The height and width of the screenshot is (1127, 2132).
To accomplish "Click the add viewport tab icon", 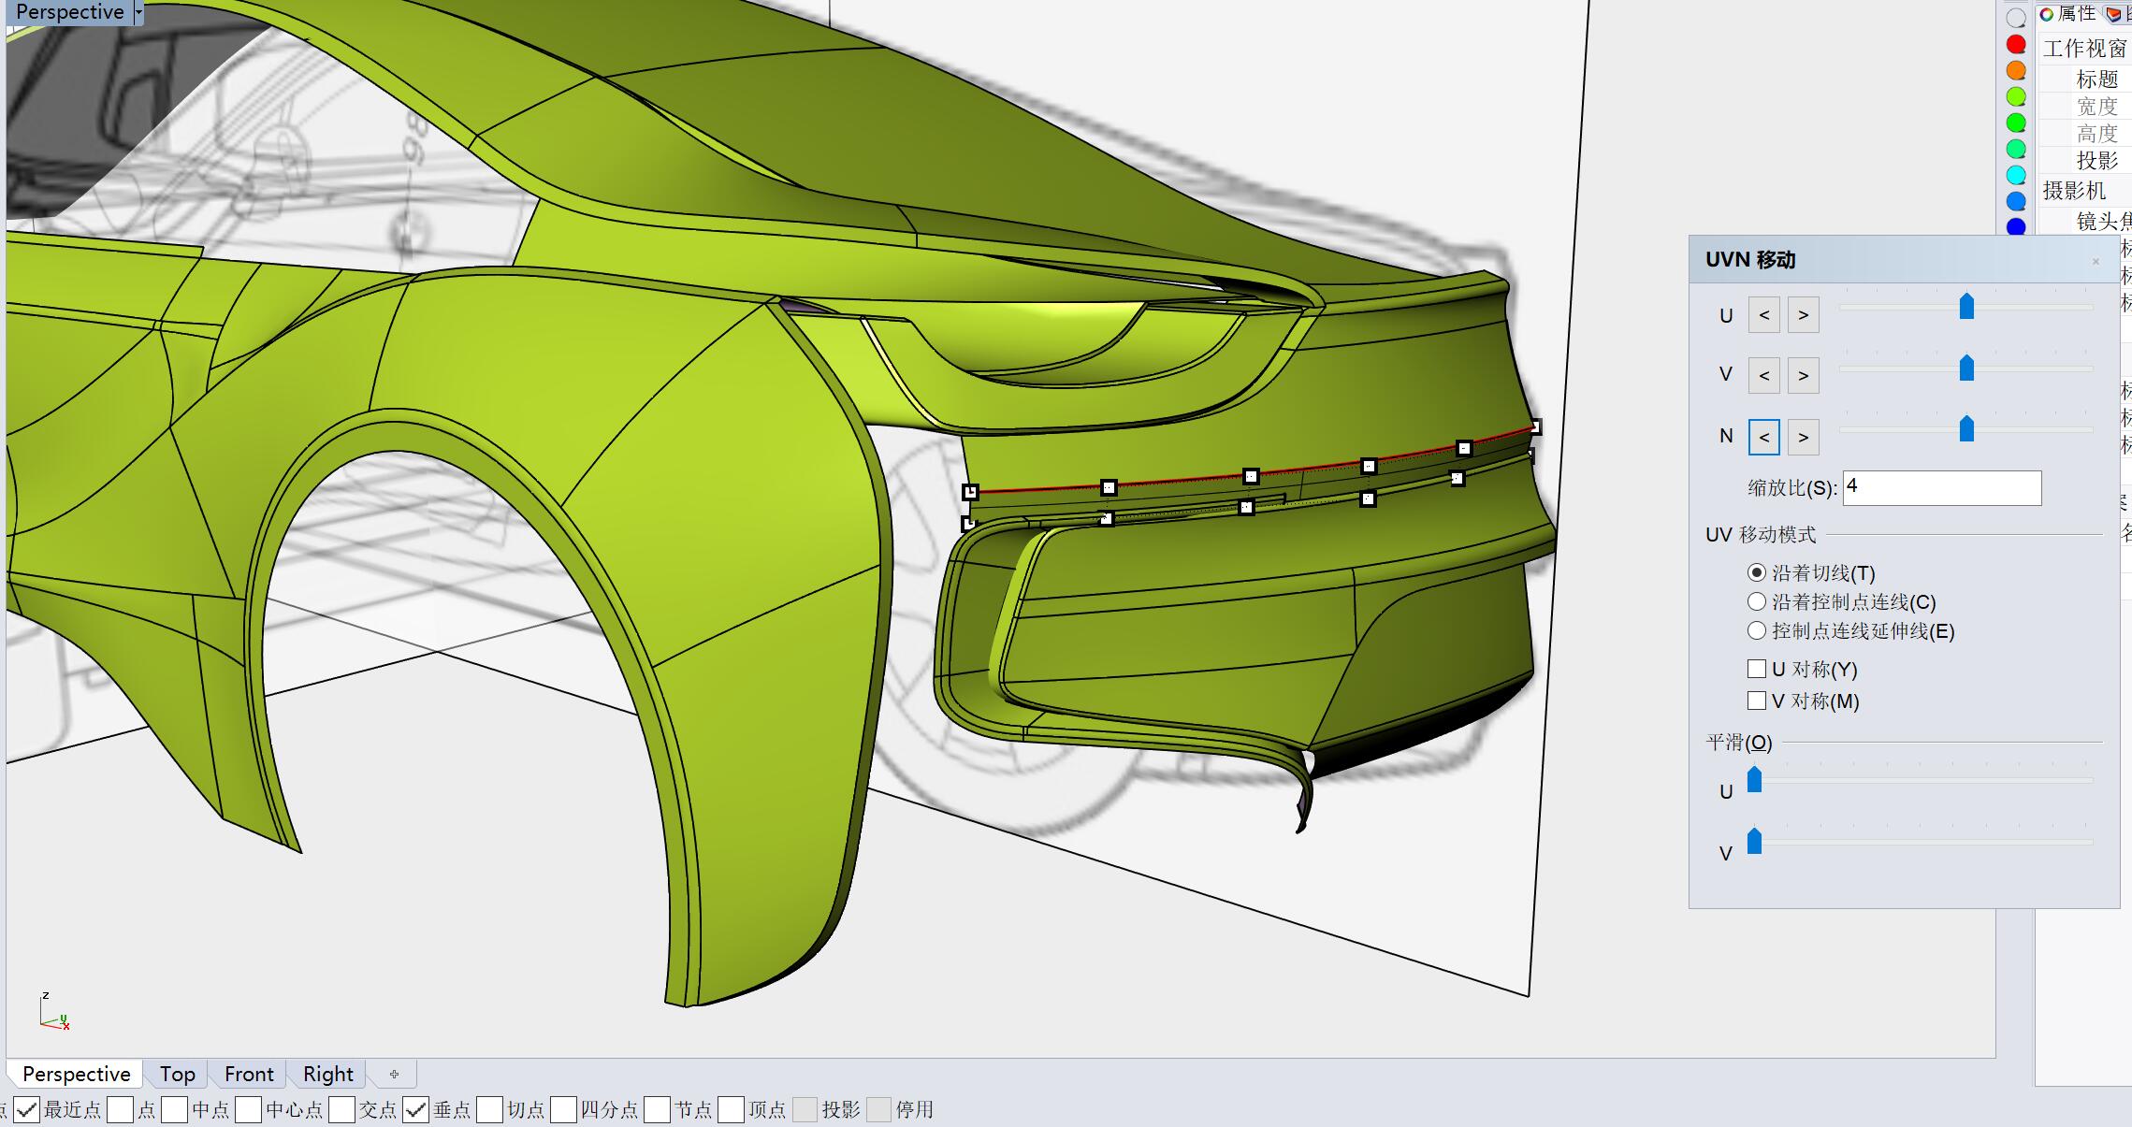I will (394, 1074).
